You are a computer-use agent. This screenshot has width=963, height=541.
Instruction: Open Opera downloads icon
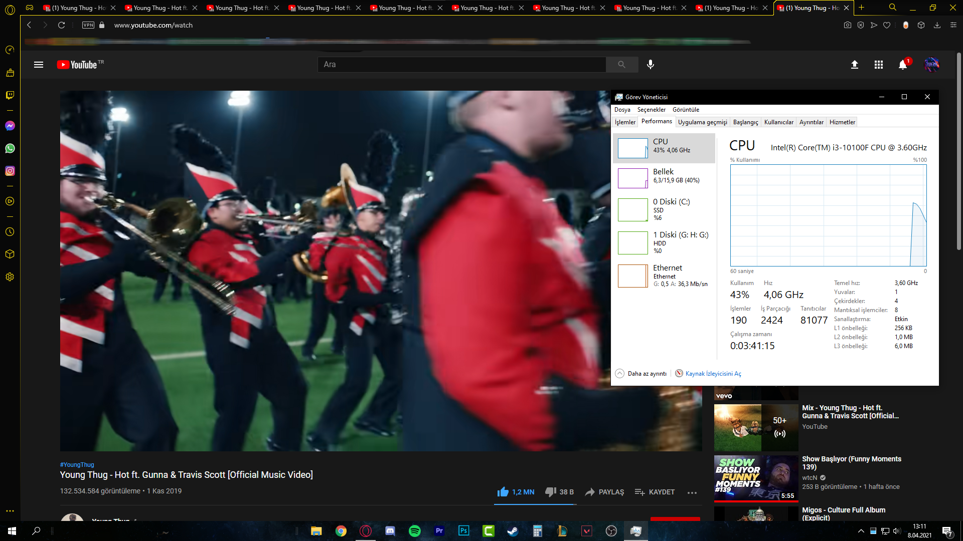pyautogui.click(x=937, y=25)
